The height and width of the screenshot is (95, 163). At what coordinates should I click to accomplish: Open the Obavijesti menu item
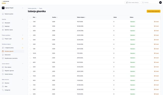click(x=13, y=23)
